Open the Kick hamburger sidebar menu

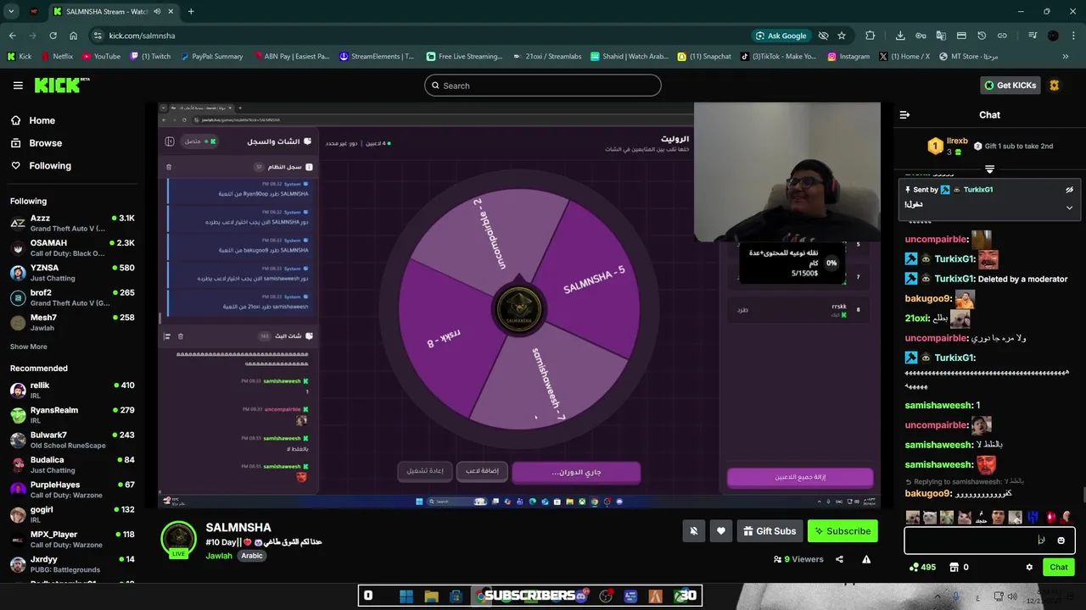click(x=18, y=86)
